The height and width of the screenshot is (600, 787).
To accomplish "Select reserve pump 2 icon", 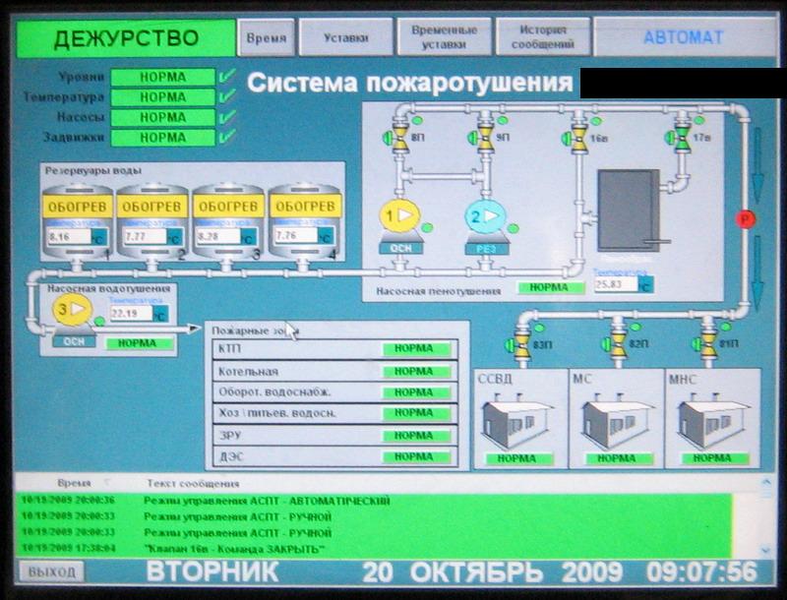I will click(x=485, y=216).
